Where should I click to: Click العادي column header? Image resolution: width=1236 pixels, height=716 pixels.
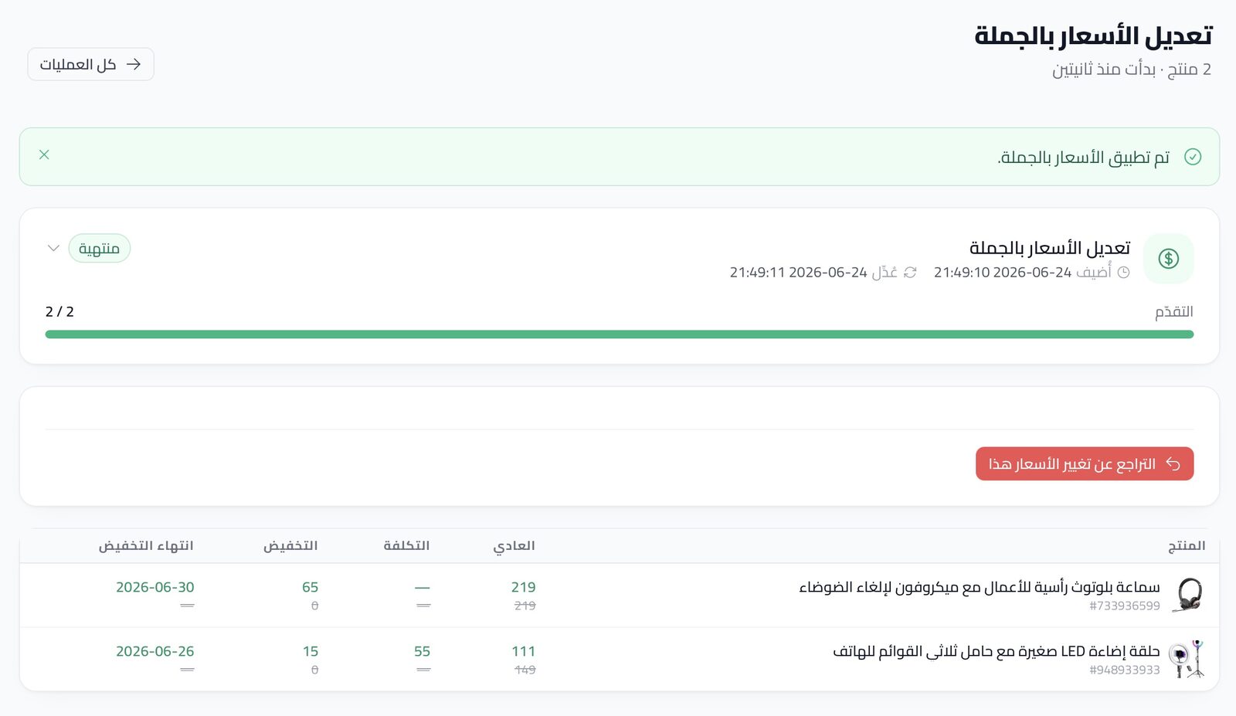coord(514,545)
